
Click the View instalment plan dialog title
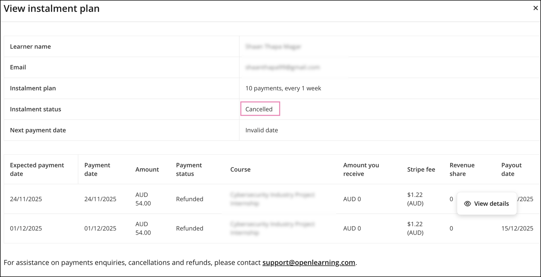[x=52, y=8]
